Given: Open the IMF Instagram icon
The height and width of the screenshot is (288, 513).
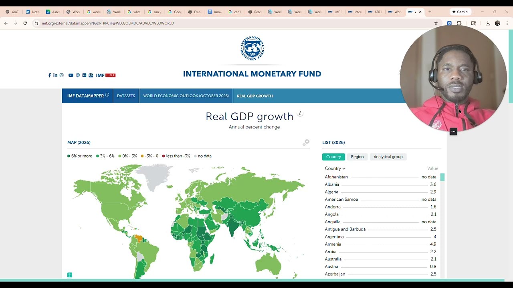Looking at the screenshot, I should coord(61,75).
